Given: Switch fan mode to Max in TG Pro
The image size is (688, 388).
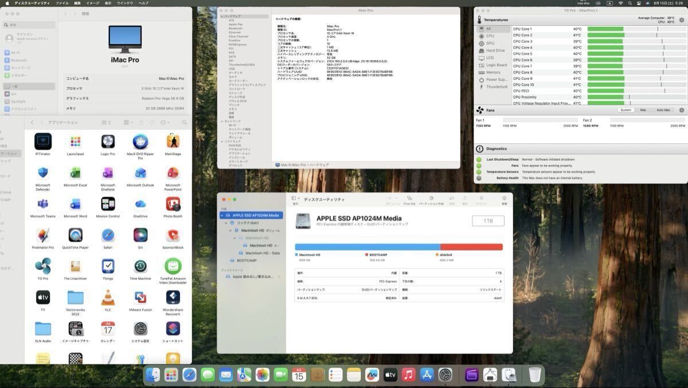Looking at the screenshot, I should click(643, 110).
